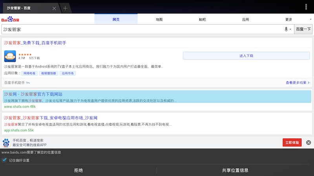Open 沙发管家_沙发管家下载_安卓电视应用市场 result

click(x=51, y=118)
